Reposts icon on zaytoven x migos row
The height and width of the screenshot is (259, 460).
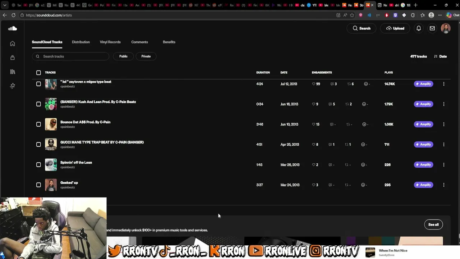click(x=349, y=84)
